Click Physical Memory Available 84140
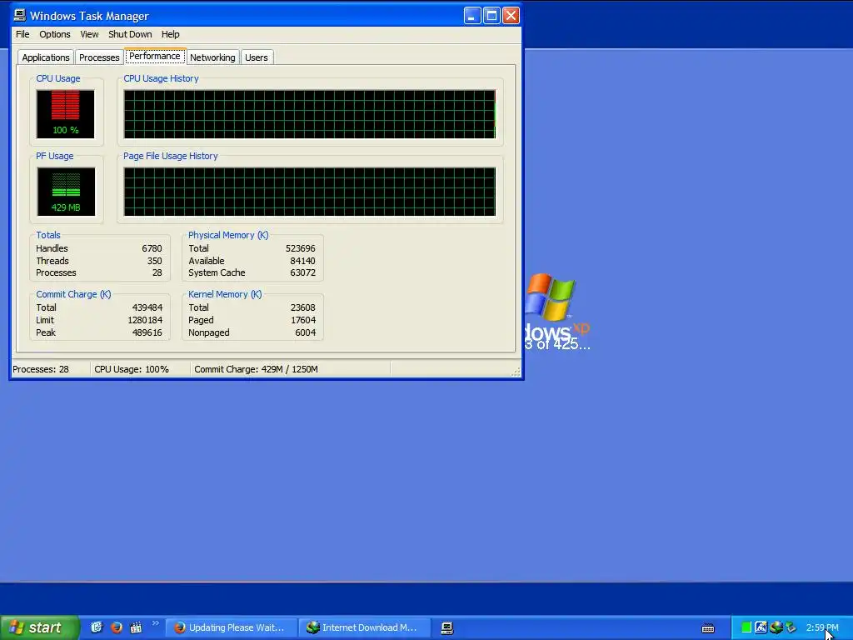This screenshot has height=640, width=853. pos(302,261)
